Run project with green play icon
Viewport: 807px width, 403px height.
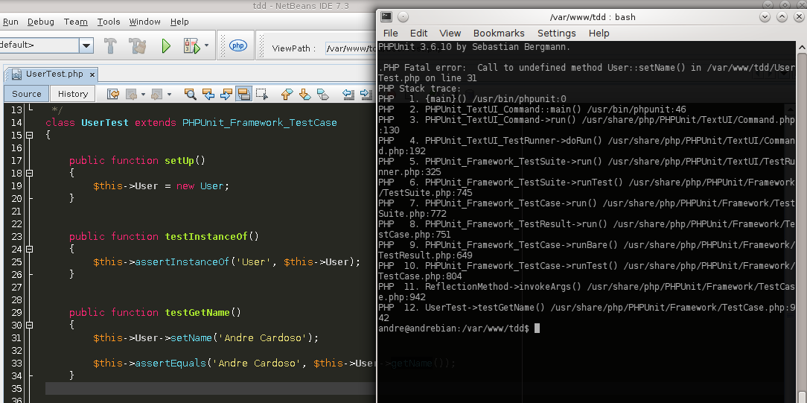point(166,45)
